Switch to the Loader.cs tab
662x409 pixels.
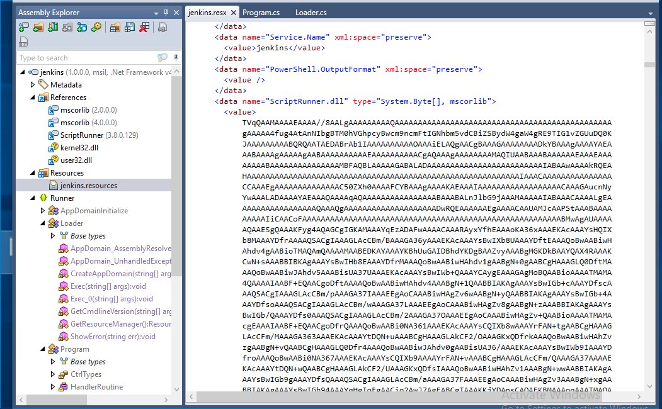pos(311,13)
